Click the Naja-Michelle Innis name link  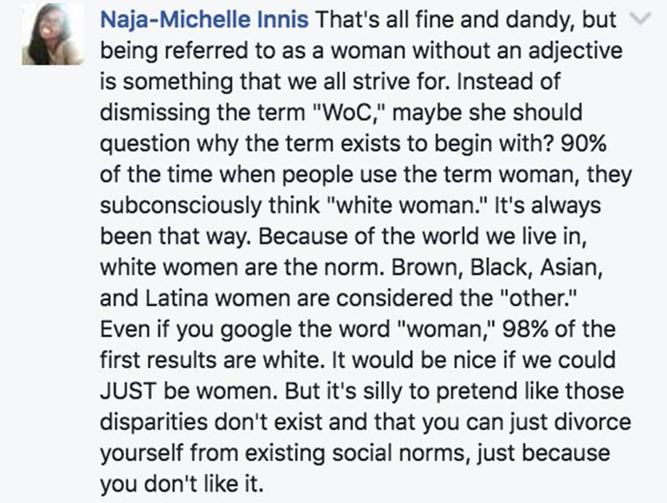(x=204, y=20)
